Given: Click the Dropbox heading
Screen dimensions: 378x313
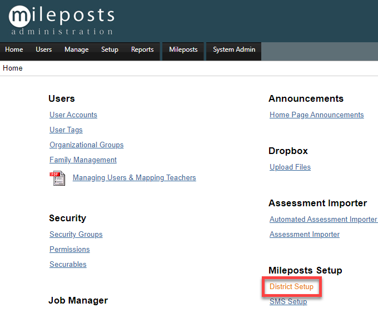Looking at the screenshot, I should pos(288,151).
